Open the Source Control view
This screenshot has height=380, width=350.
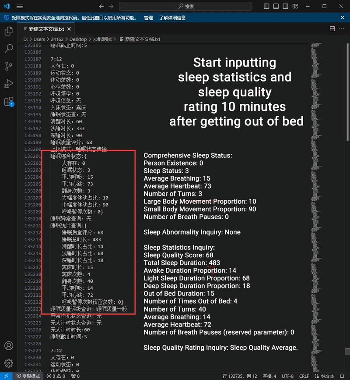[9, 66]
